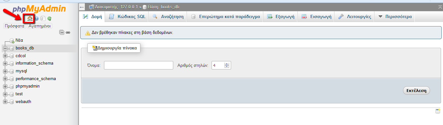Collapse the books_db tree node
Screen dimensions: 443x125
[5, 48]
